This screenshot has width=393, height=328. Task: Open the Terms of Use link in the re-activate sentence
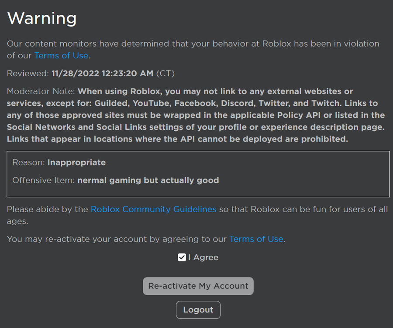tap(256, 239)
